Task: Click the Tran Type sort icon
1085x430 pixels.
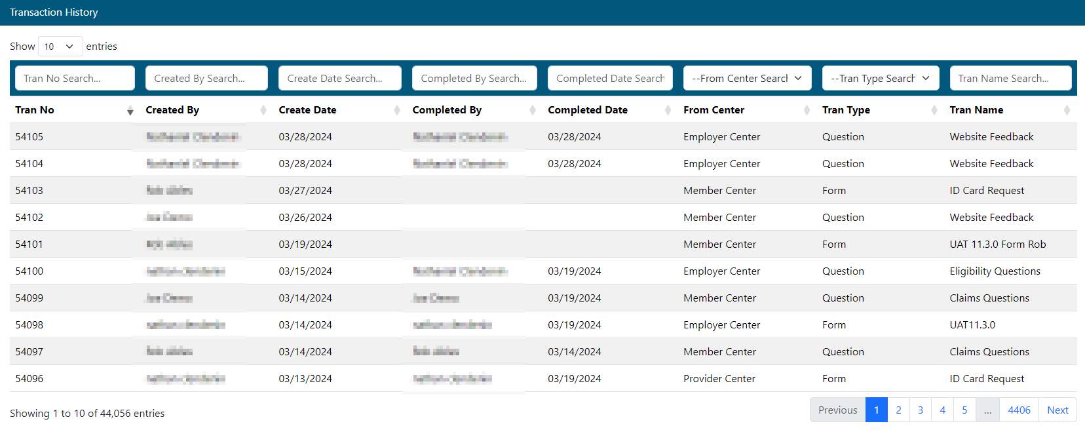Action: pyautogui.click(x=934, y=110)
